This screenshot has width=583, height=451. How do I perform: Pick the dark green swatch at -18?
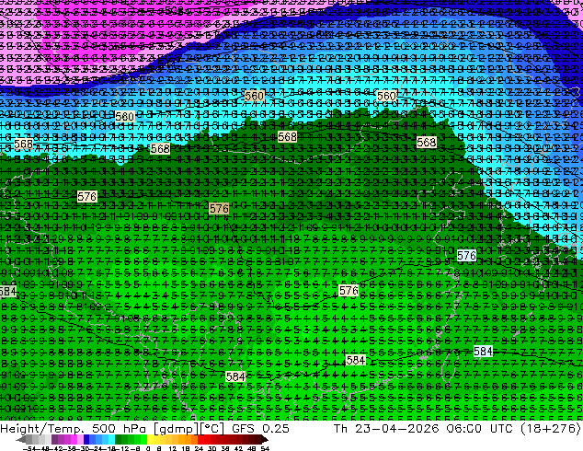pyautogui.click(x=119, y=439)
